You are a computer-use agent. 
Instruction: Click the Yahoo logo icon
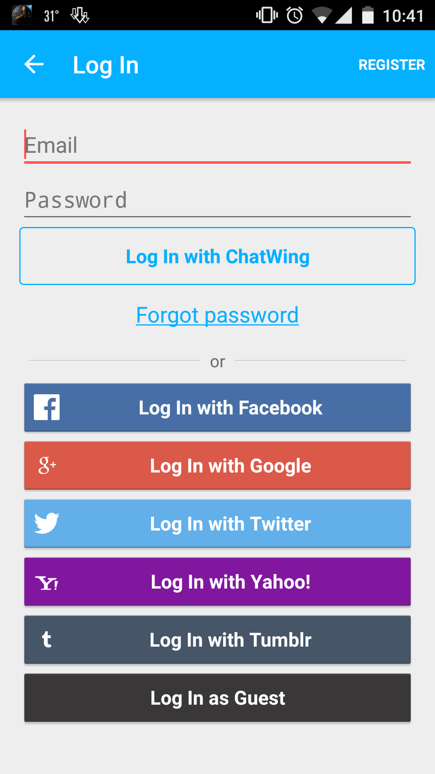(47, 583)
